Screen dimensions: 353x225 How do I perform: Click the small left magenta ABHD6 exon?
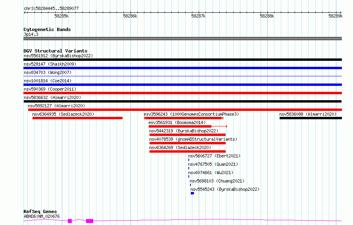70,221
